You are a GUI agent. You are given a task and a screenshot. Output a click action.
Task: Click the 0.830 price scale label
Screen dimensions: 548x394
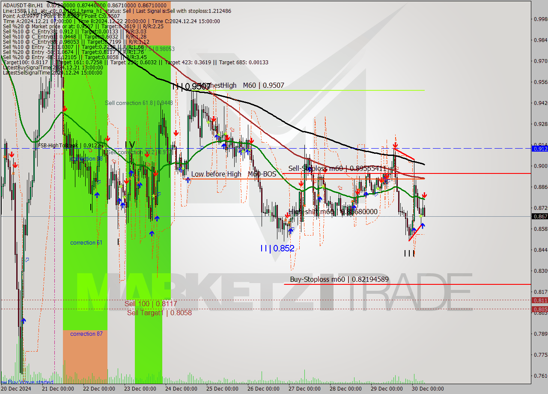pos(540,271)
